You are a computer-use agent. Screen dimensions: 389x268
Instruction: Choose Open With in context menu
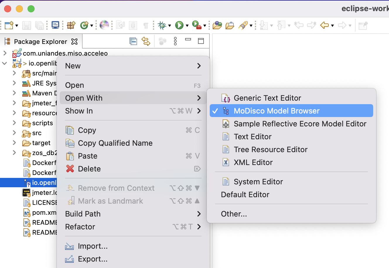click(x=133, y=98)
